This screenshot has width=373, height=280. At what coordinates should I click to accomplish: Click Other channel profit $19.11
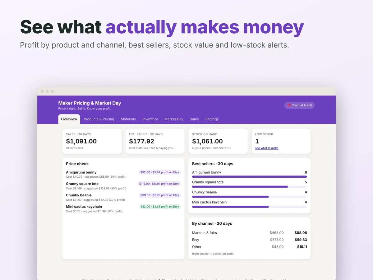coord(302,247)
